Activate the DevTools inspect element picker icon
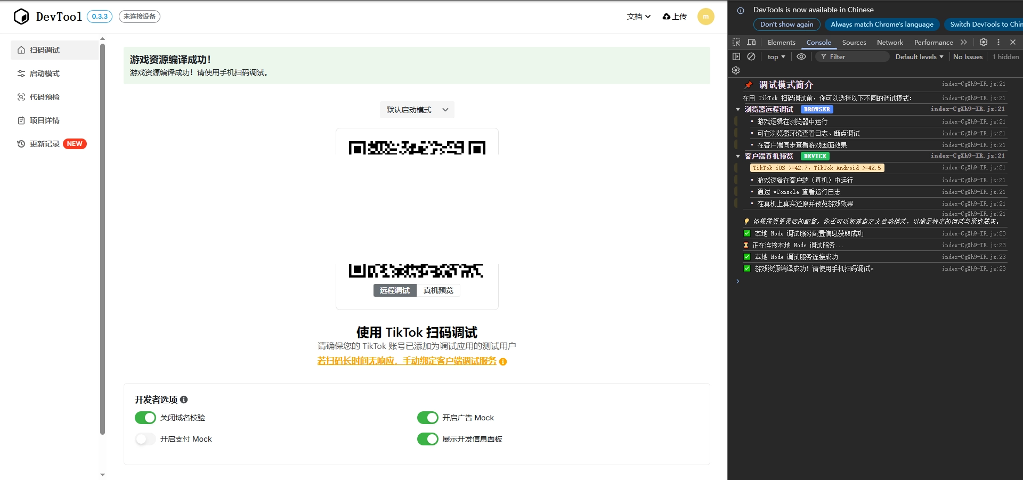Viewport: 1023px width, 480px height. (x=736, y=43)
